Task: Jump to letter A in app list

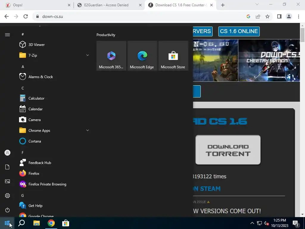Action: click(x=23, y=66)
